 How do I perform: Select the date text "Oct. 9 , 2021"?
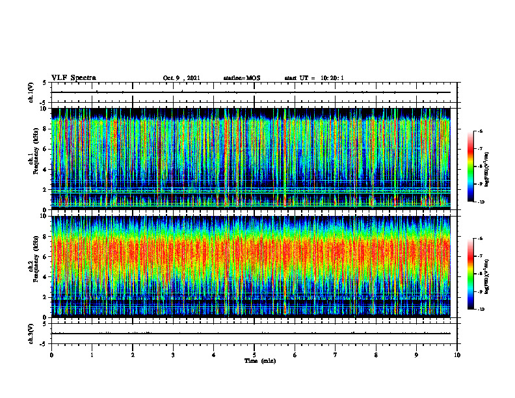click(181, 78)
